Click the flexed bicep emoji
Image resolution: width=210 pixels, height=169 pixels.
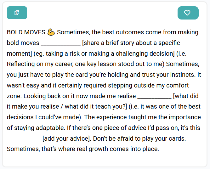[x=51, y=32]
